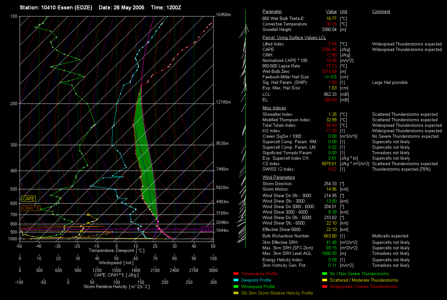This screenshot has height=300, width=447.
Task: Click the orange CINH * 5 label box
Action: pyautogui.click(x=31, y=208)
